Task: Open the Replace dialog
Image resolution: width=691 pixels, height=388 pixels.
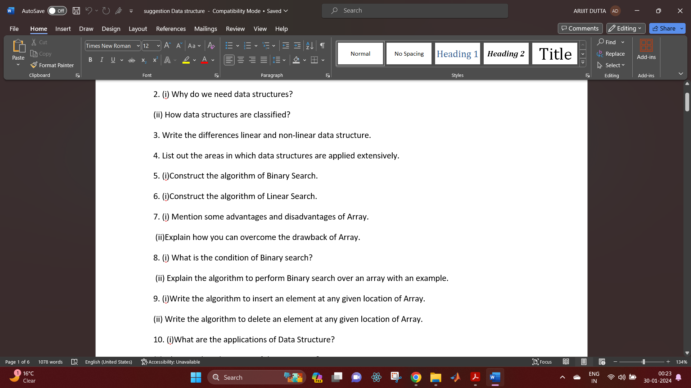Action: click(615, 54)
